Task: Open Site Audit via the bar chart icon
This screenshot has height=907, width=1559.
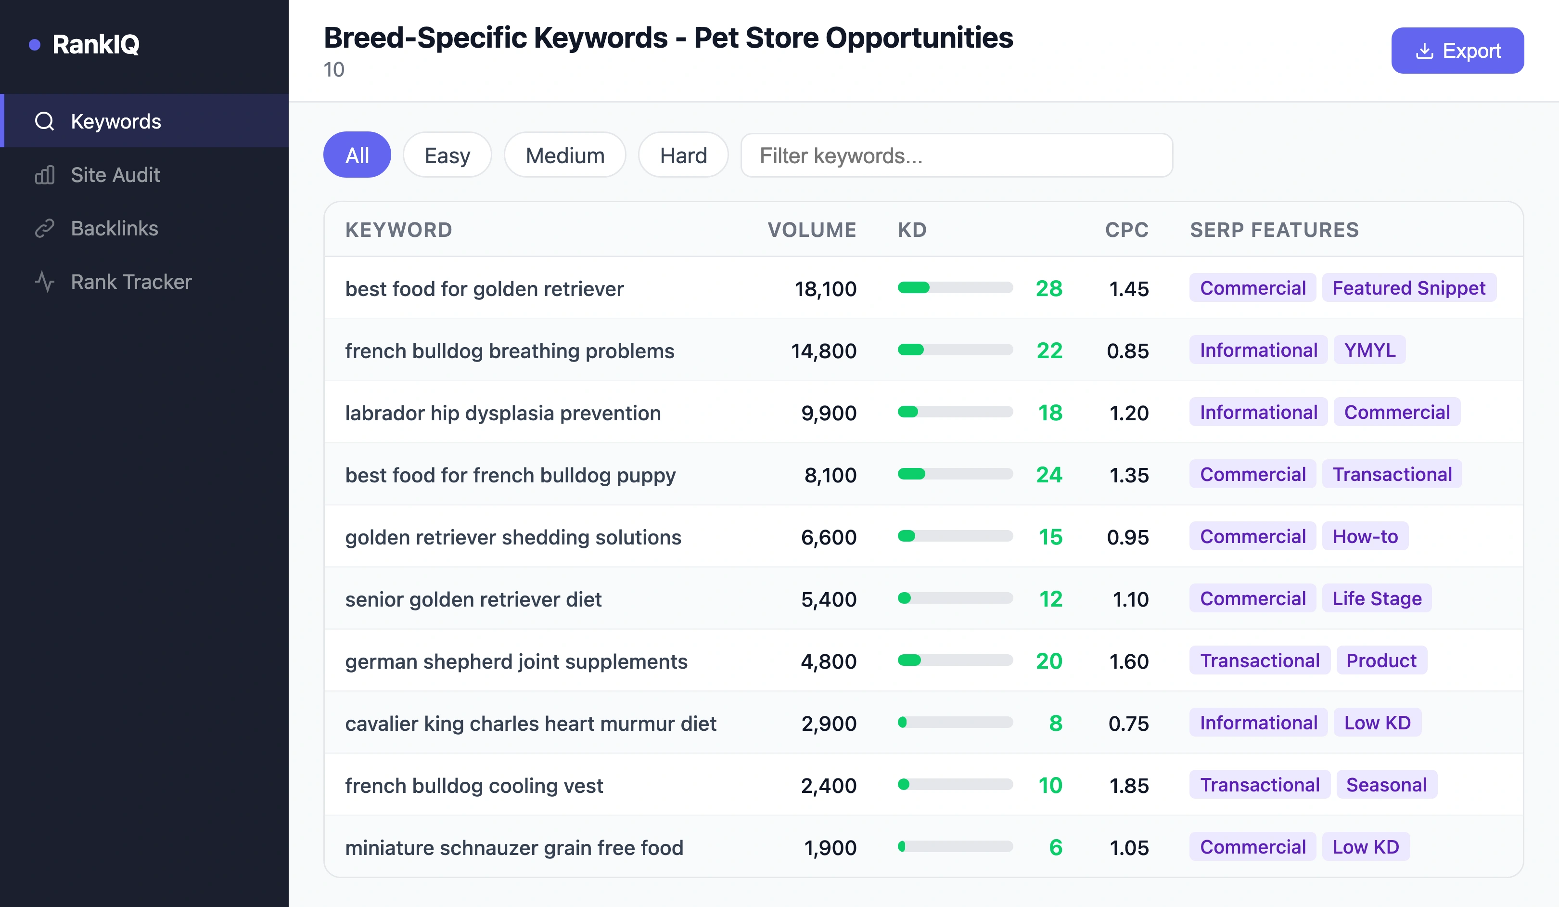Action: pos(45,175)
